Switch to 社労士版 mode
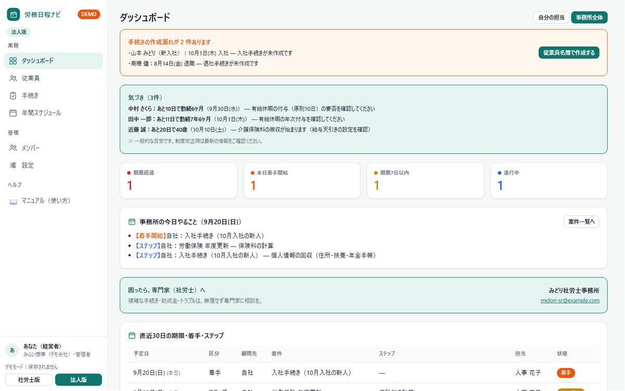Screen dimensions: 625x391 [29, 380]
